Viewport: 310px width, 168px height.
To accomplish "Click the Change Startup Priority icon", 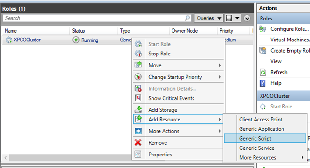I will coord(138,77).
